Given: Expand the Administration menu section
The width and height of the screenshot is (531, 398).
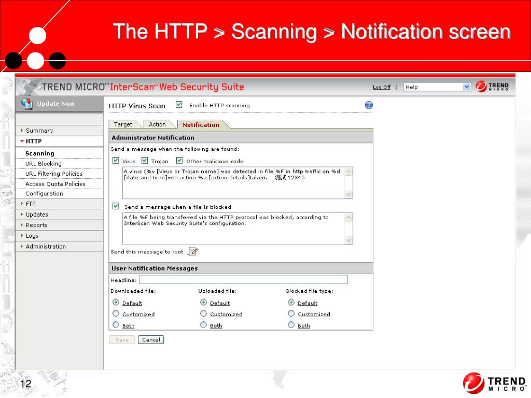Looking at the screenshot, I should [59, 246].
